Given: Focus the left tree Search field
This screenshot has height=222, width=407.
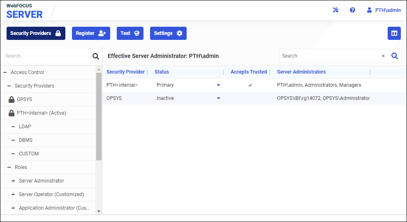Looking at the screenshot, I should coord(47,56).
